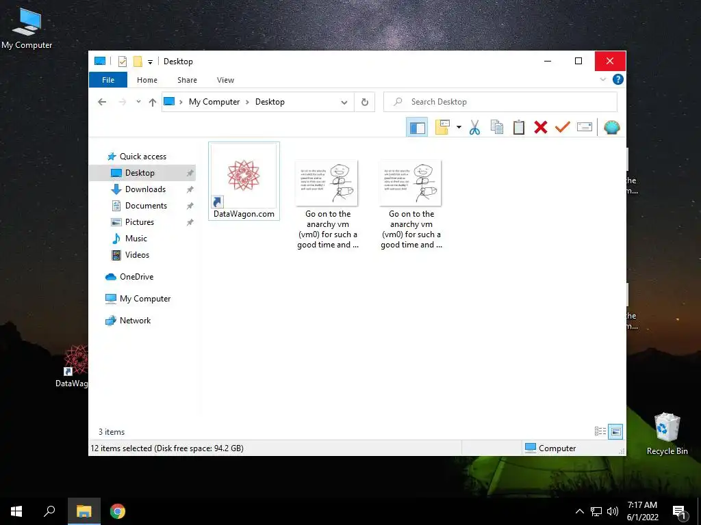The width and height of the screenshot is (701, 525).
Task: Unpin Pictures using its pin icon
Action: click(190, 222)
